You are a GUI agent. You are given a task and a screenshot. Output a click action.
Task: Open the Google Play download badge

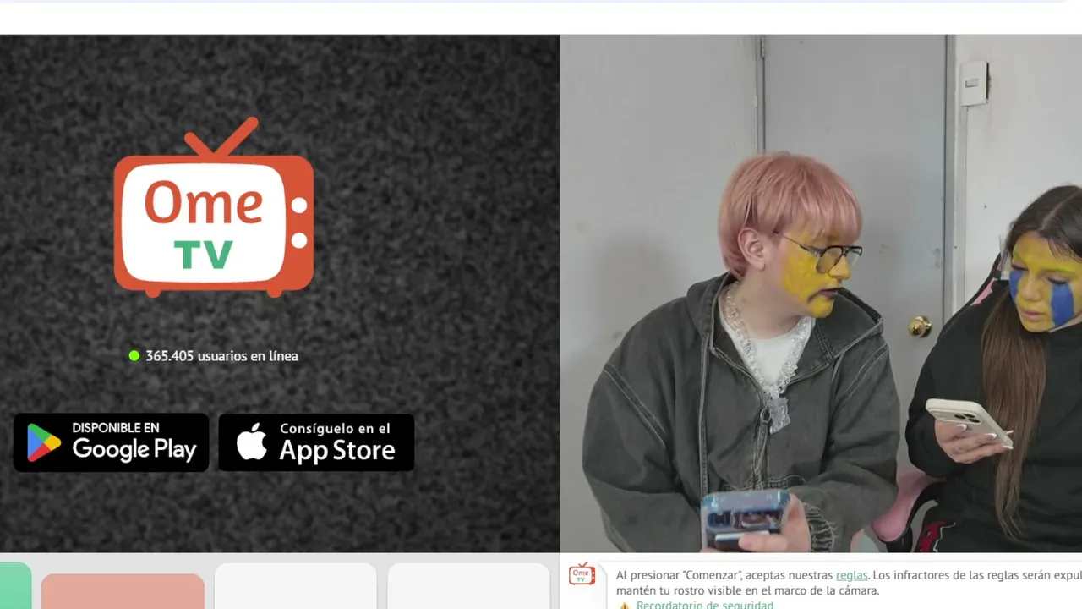click(x=111, y=442)
